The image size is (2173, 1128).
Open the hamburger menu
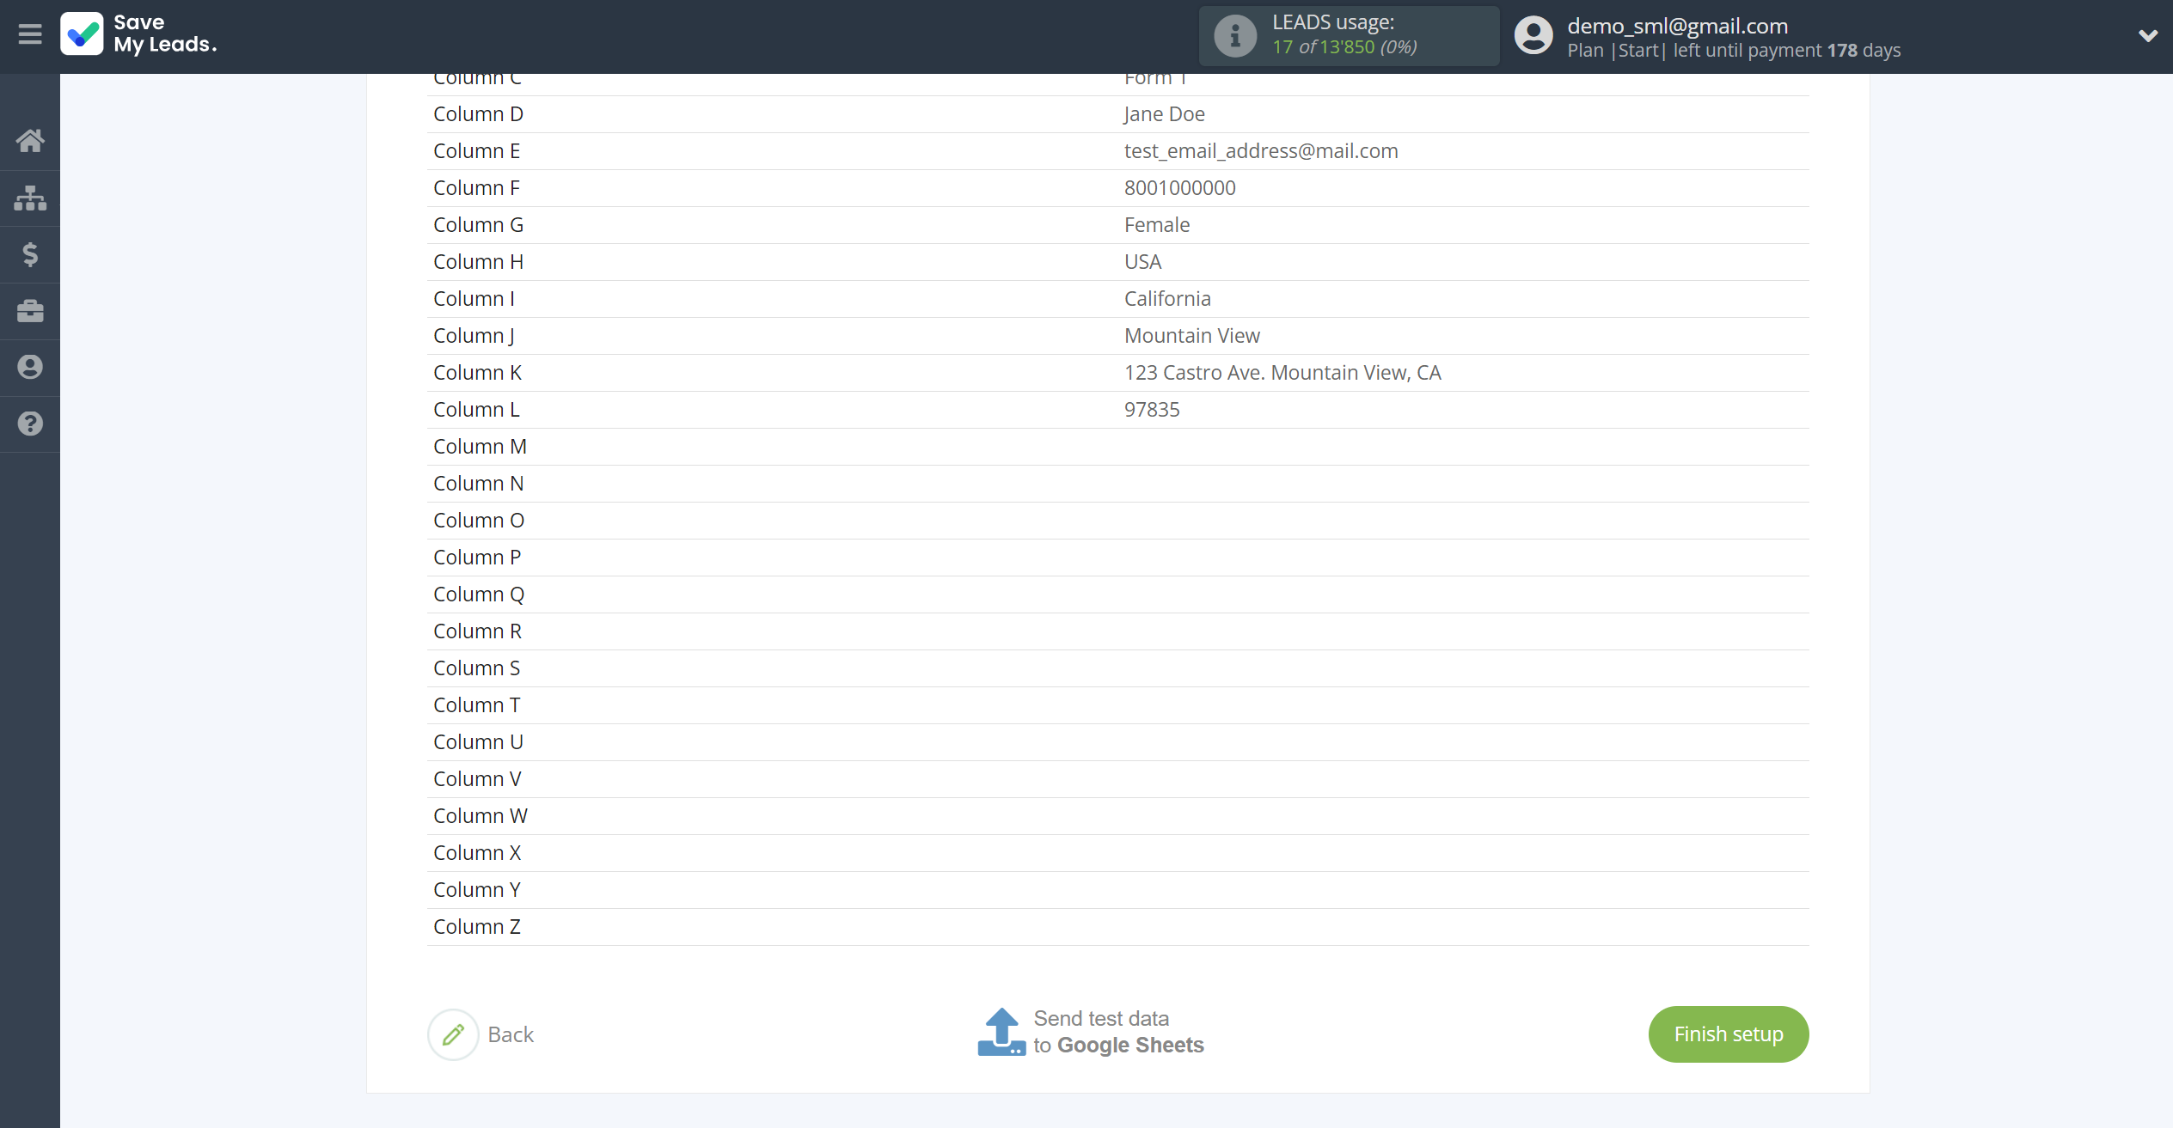click(x=30, y=34)
